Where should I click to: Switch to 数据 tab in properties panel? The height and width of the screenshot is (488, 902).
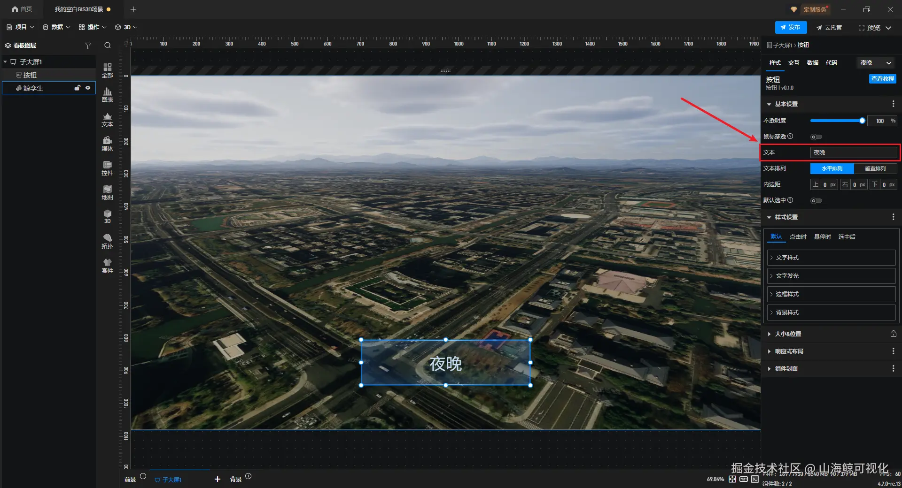[x=812, y=63]
